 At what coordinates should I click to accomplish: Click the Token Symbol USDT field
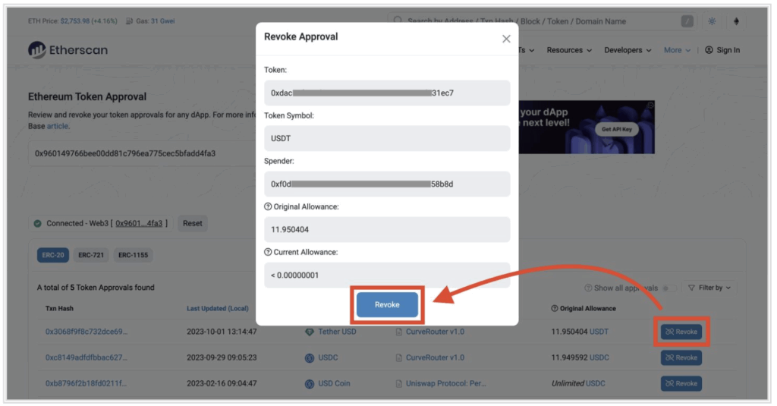click(386, 138)
